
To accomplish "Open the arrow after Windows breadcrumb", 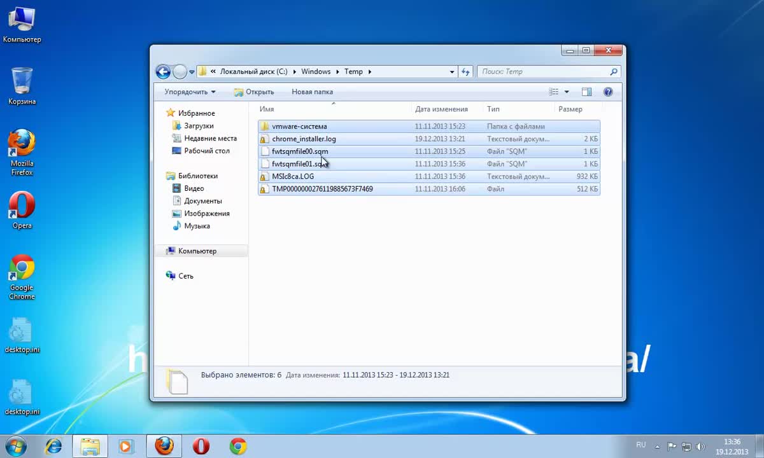I will 337,72.
